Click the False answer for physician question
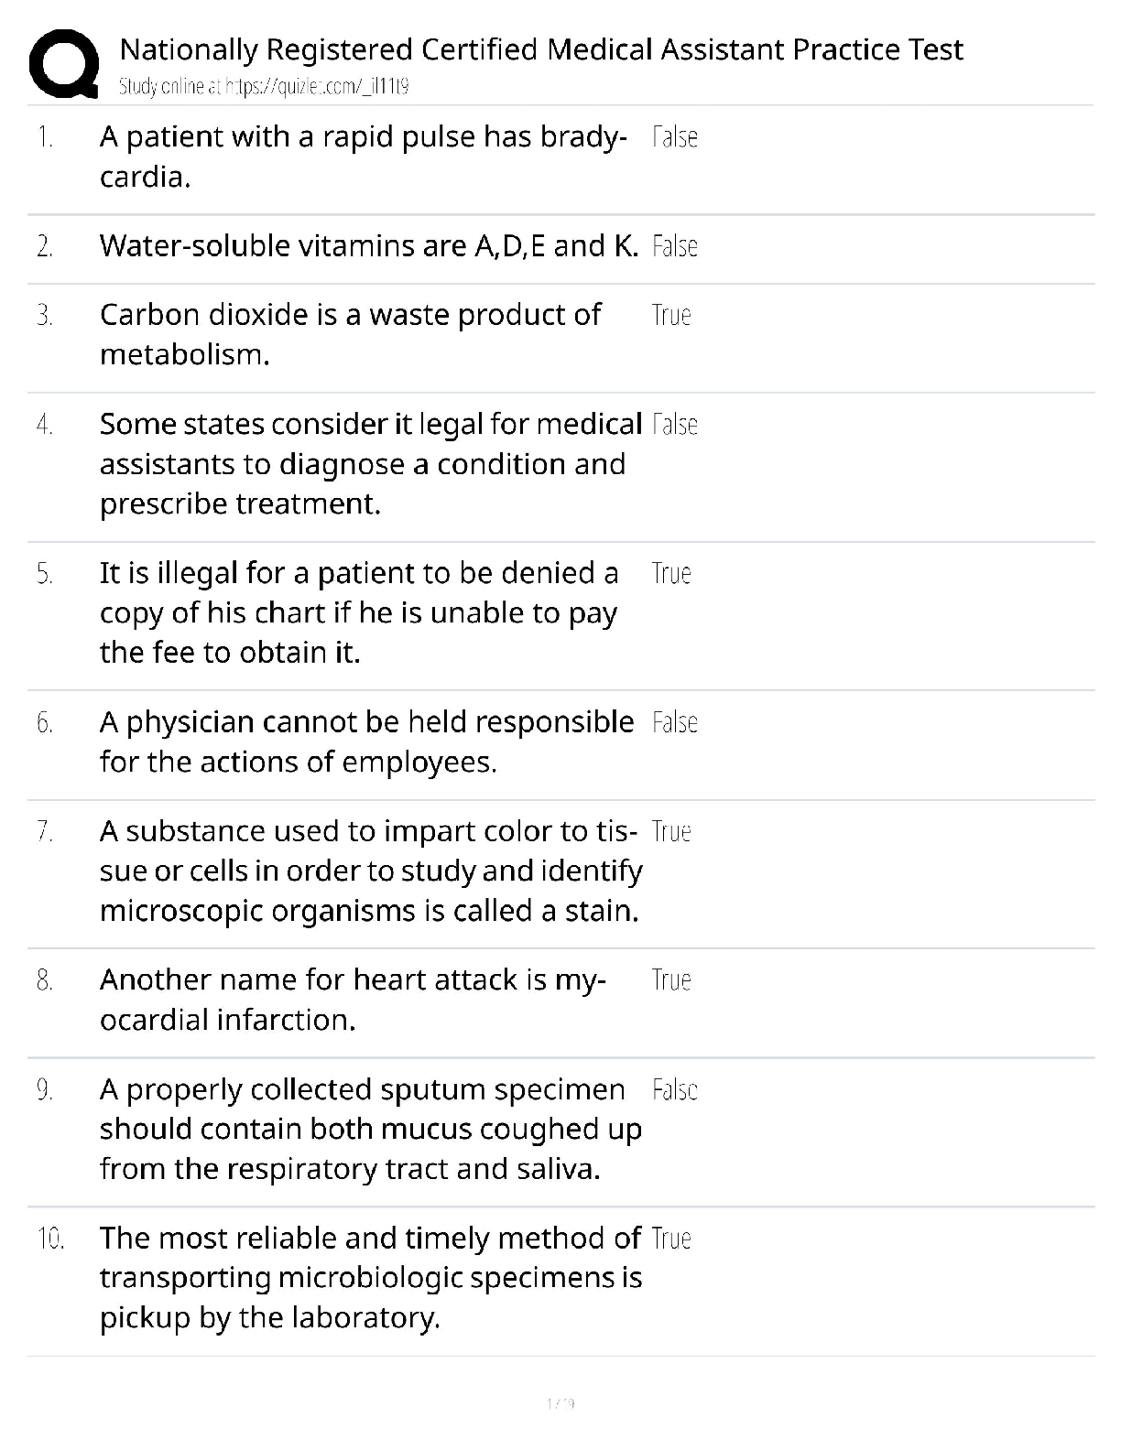This screenshot has width=1121, height=1450. click(x=675, y=722)
